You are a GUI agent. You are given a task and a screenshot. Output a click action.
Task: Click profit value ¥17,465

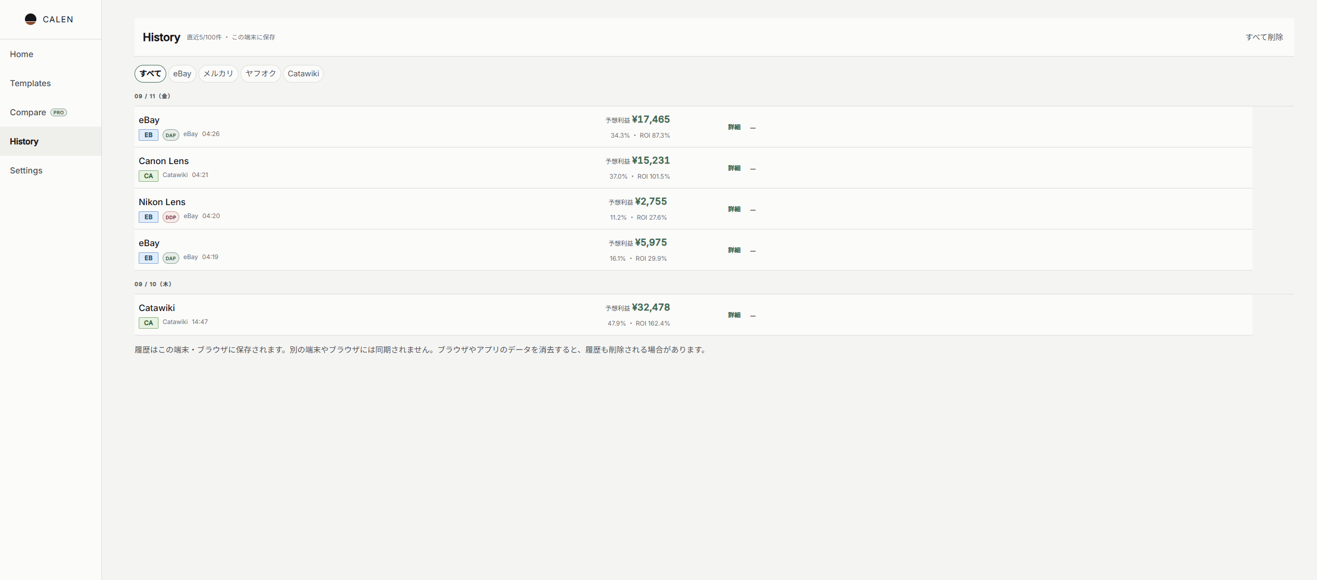[651, 119]
